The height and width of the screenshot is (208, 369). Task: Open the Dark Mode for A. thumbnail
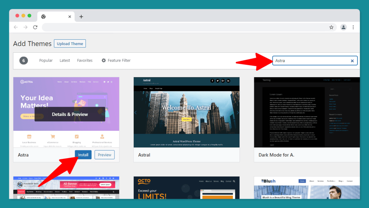[x=307, y=112]
